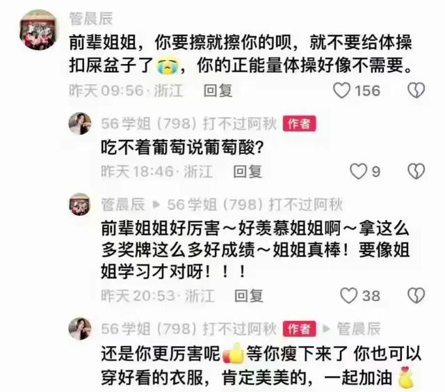Viewport: 445px width, 392px height.
Task: Tap the replied-to 管晨辰 name in last reply
Action: click(359, 329)
